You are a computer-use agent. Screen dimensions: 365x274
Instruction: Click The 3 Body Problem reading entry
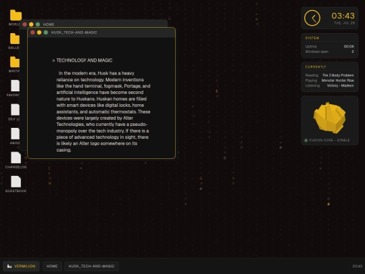tap(338, 75)
